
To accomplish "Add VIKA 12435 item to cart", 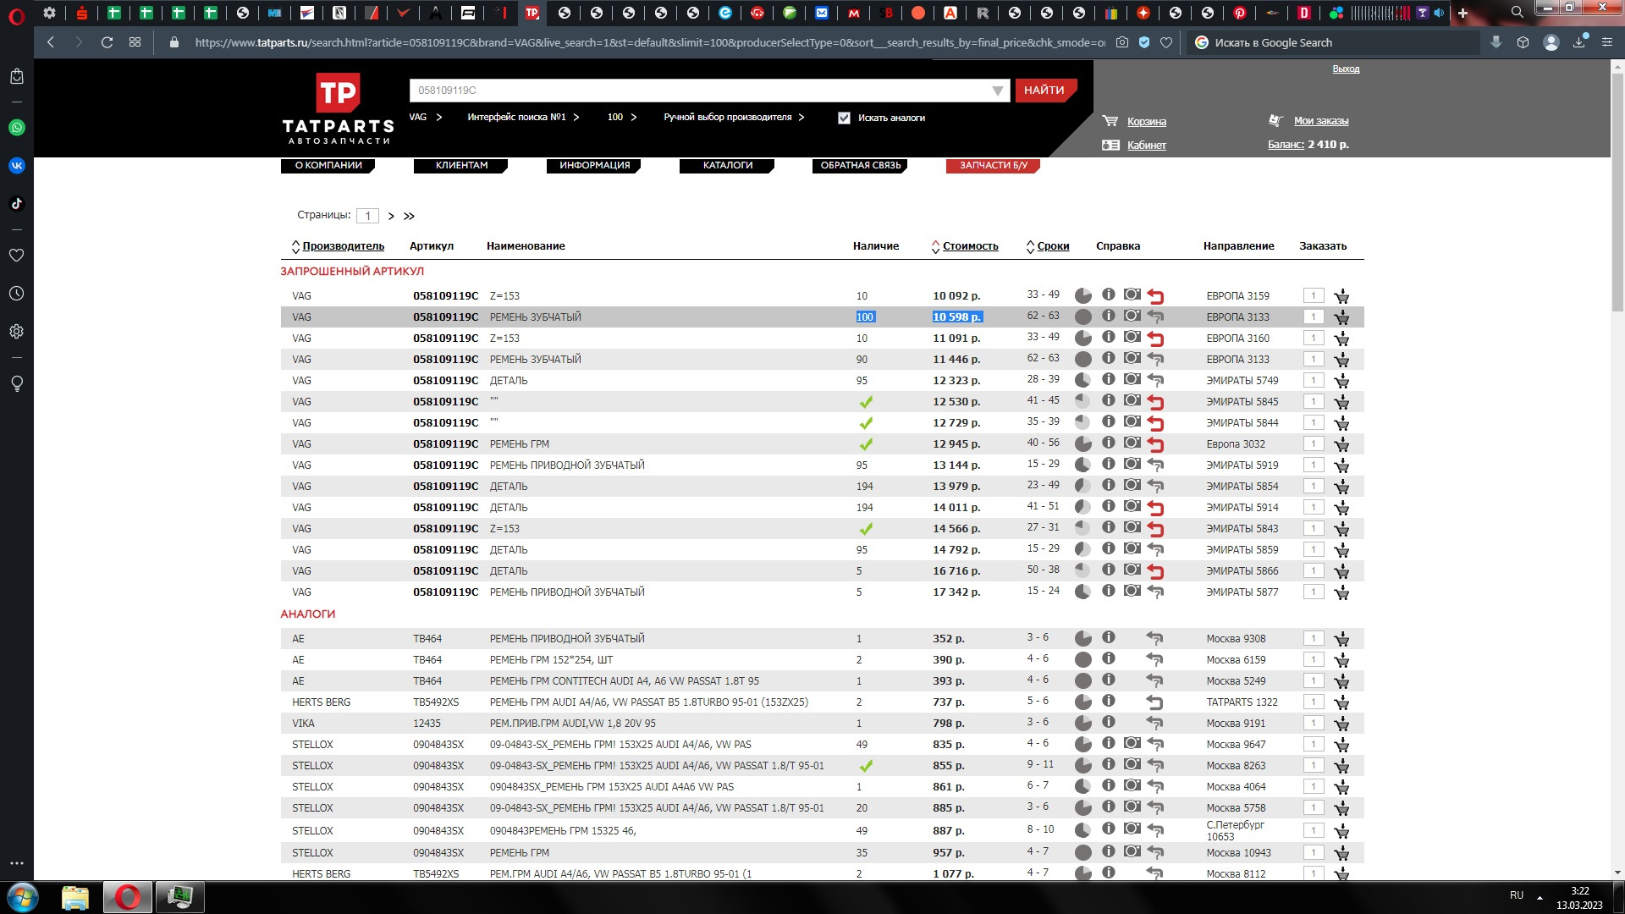I will tap(1341, 724).
